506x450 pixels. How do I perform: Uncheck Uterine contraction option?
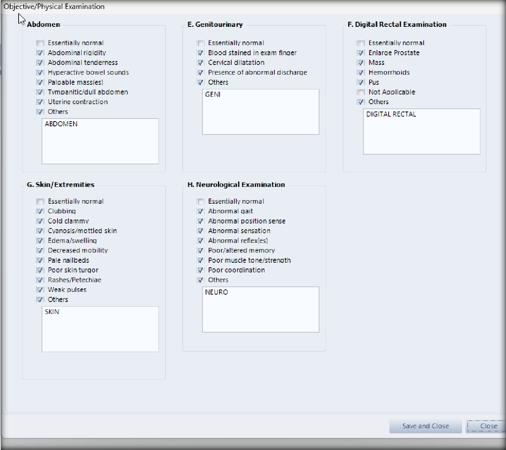point(40,102)
